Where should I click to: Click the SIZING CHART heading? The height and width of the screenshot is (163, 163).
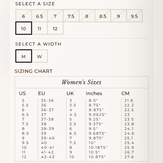(x=33, y=71)
